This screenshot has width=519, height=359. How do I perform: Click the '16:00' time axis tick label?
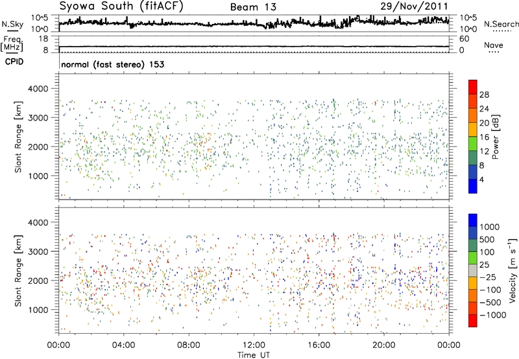coord(319,345)
